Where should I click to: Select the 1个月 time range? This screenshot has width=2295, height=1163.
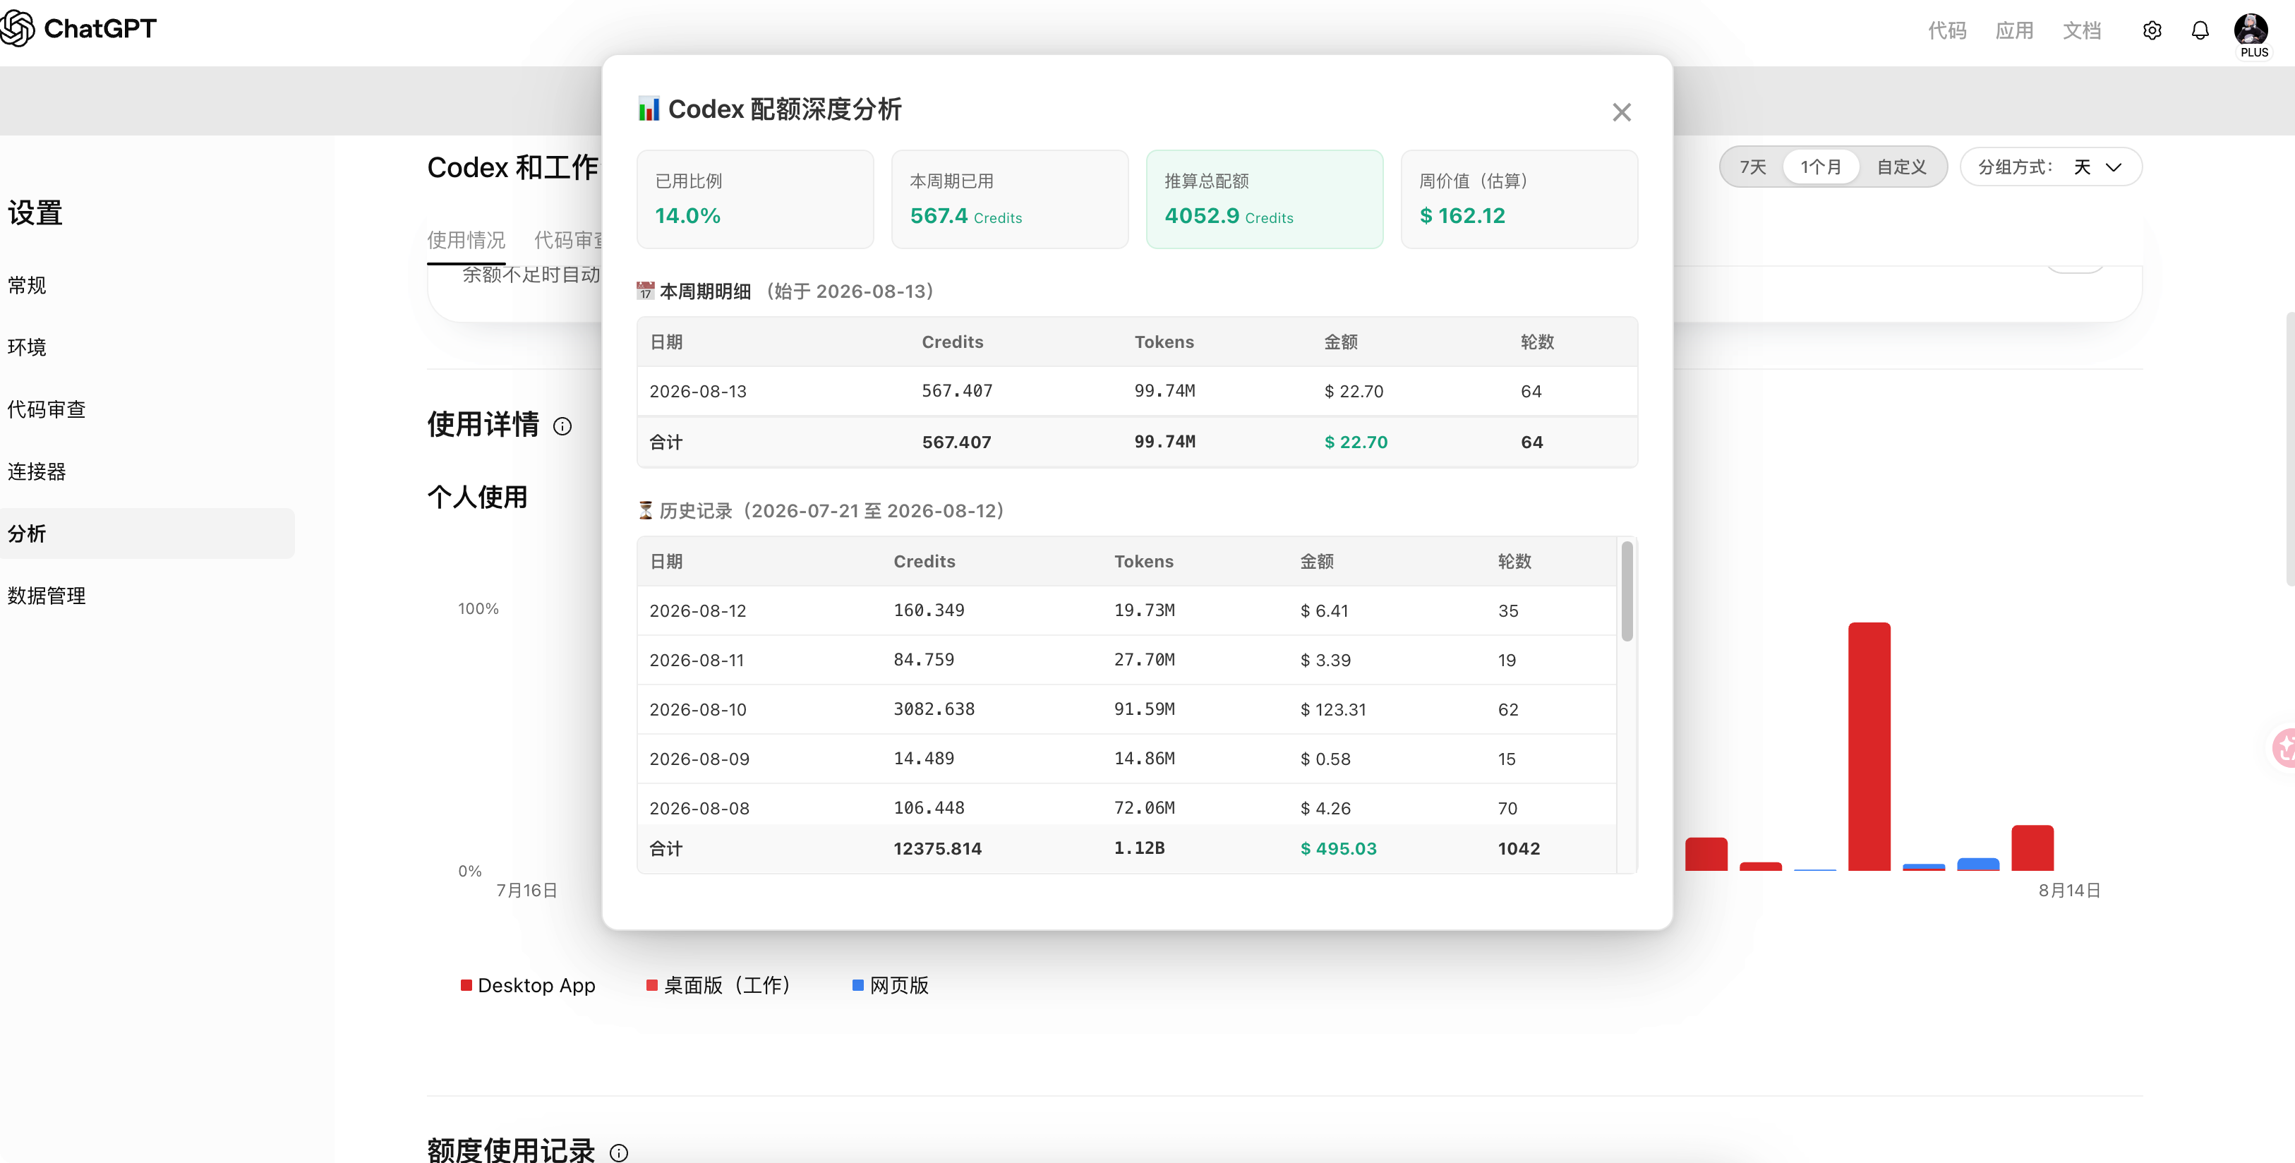click(x=1820, y=167)
